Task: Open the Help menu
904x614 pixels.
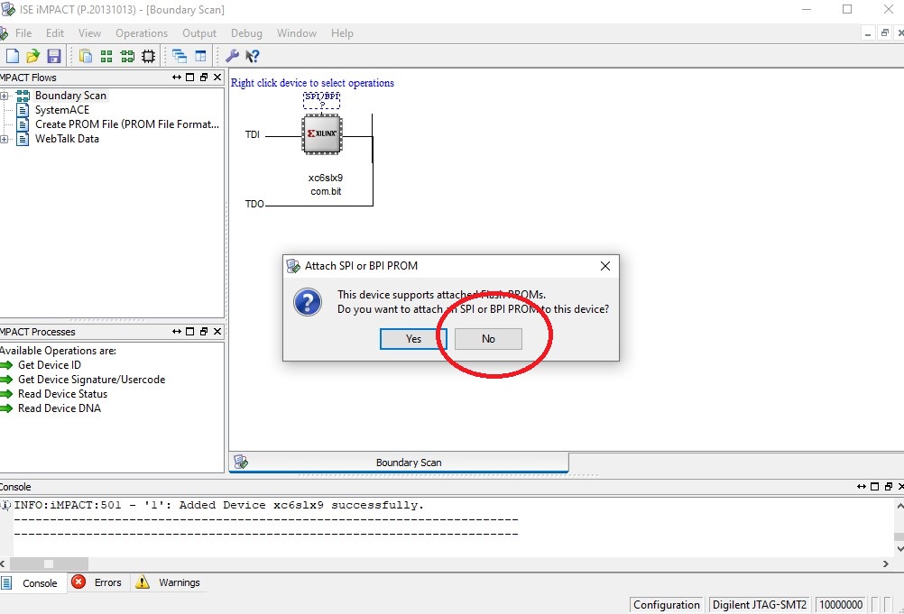Action: (342, 33)
